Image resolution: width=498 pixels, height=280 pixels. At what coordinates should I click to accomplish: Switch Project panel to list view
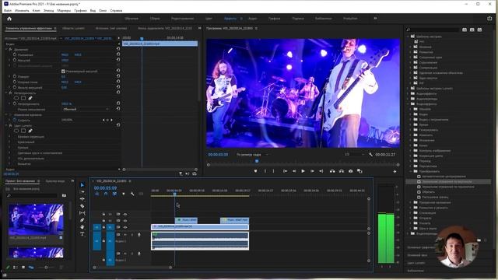point(16,268)
